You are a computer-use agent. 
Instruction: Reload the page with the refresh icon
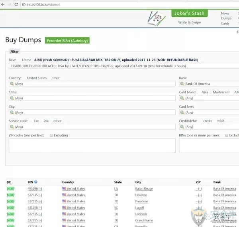pyautogui.click(x=16, y=4)
